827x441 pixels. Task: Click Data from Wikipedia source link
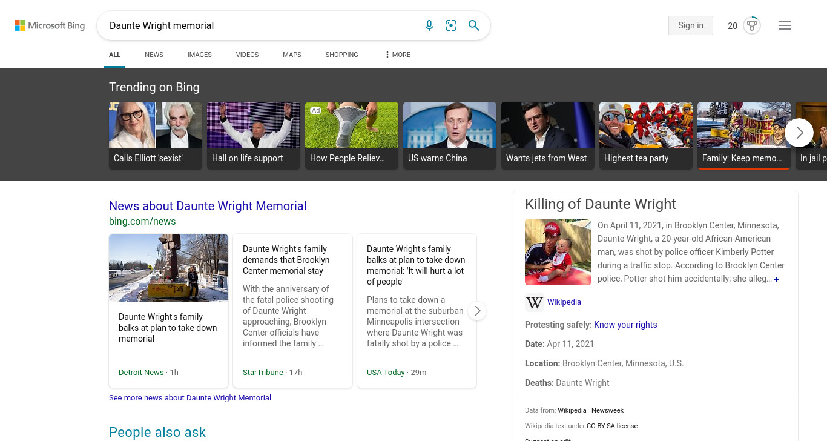tap(572, 410)
